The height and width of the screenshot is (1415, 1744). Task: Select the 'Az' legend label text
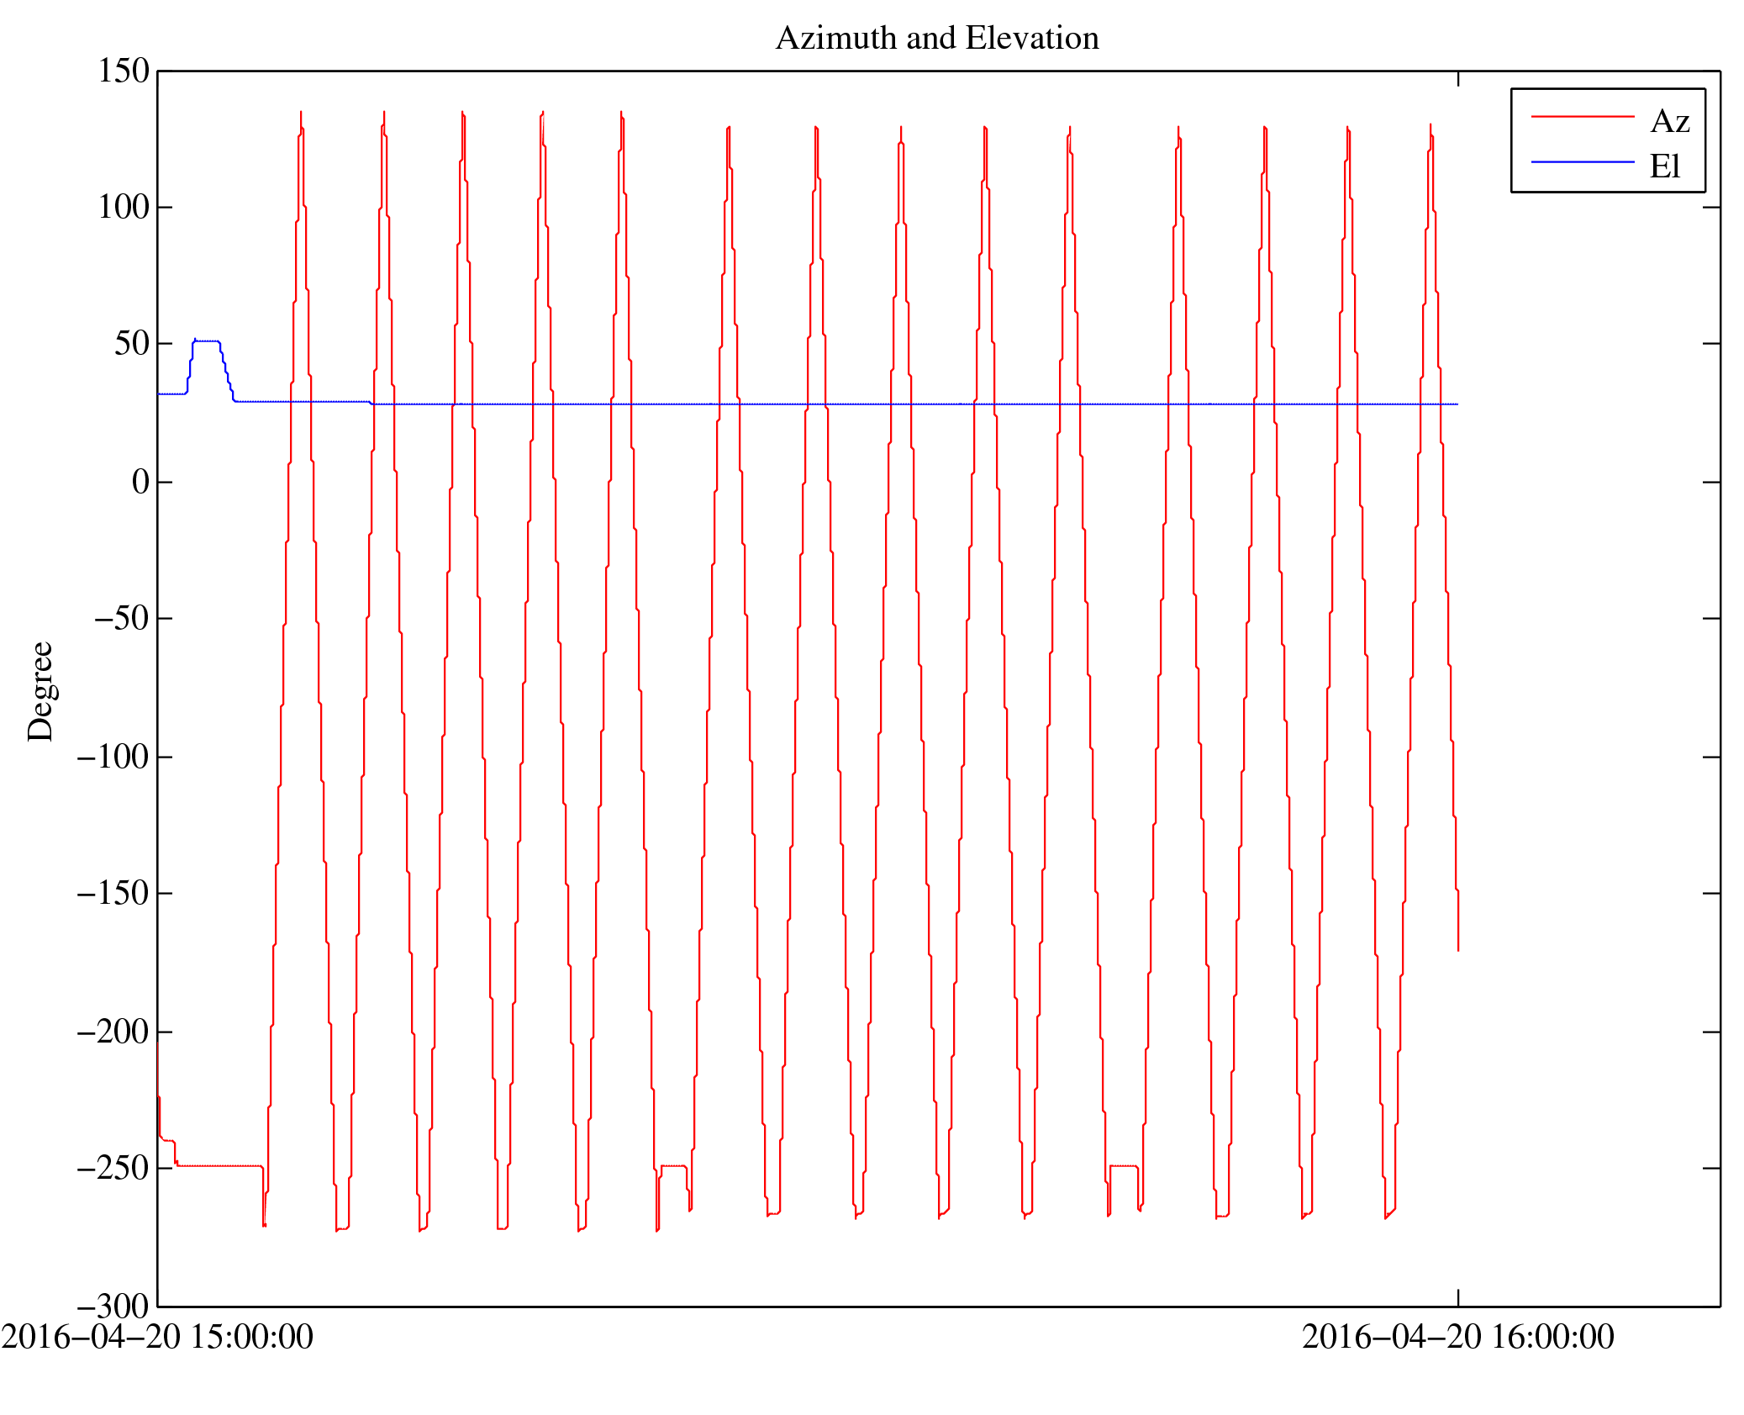pos(1669,122)
